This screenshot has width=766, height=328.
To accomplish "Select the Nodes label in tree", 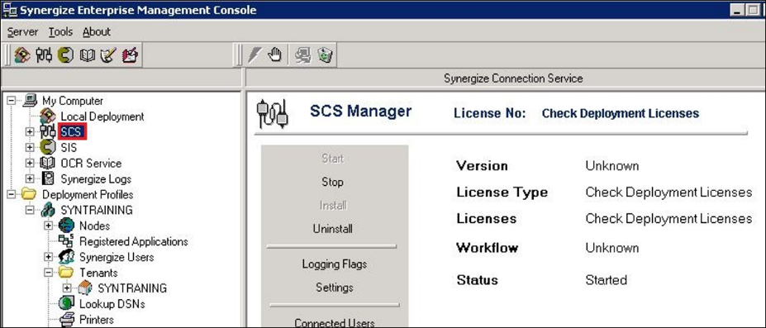I will [x=94, y=226].
